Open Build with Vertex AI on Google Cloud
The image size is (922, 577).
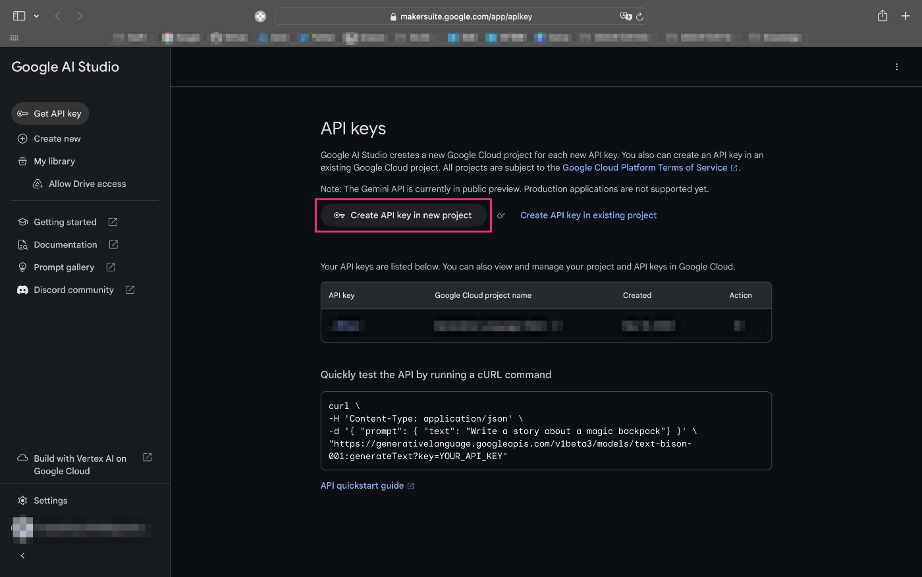point(80,464)
